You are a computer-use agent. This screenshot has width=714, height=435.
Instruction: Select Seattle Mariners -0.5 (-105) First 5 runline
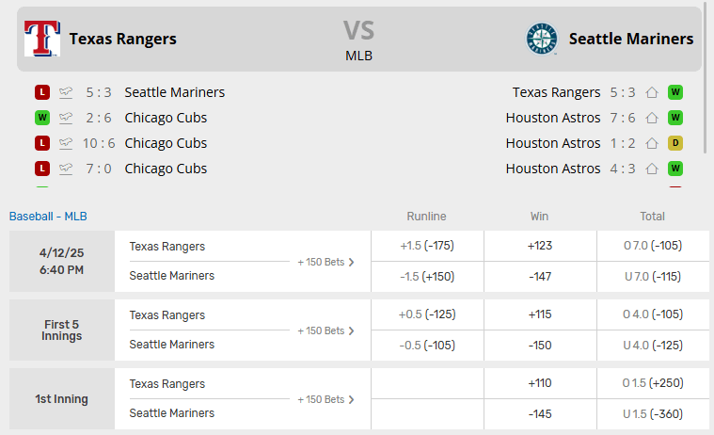(427, 345)
